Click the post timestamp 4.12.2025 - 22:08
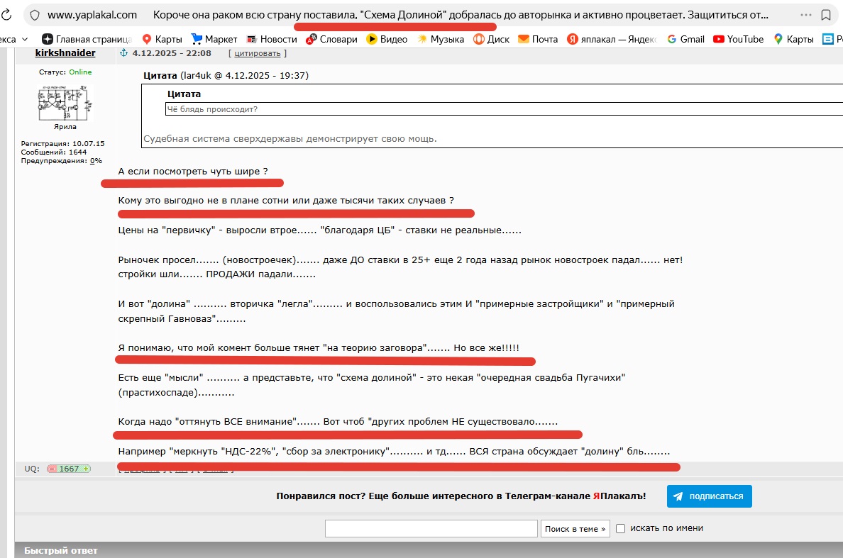This screenshot has height=558, width=843. (x=172, y=53)
